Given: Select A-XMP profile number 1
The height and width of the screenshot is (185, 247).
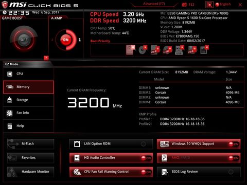Looking at the screenshot, I should point(80,40).
